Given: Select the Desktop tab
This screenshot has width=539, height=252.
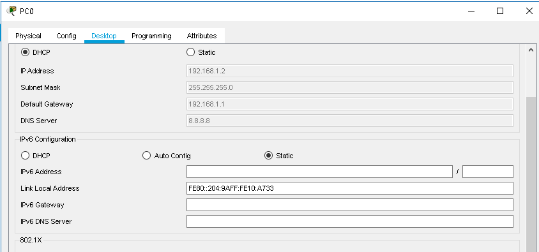Looking at the screenshot, I should (104, 36).
